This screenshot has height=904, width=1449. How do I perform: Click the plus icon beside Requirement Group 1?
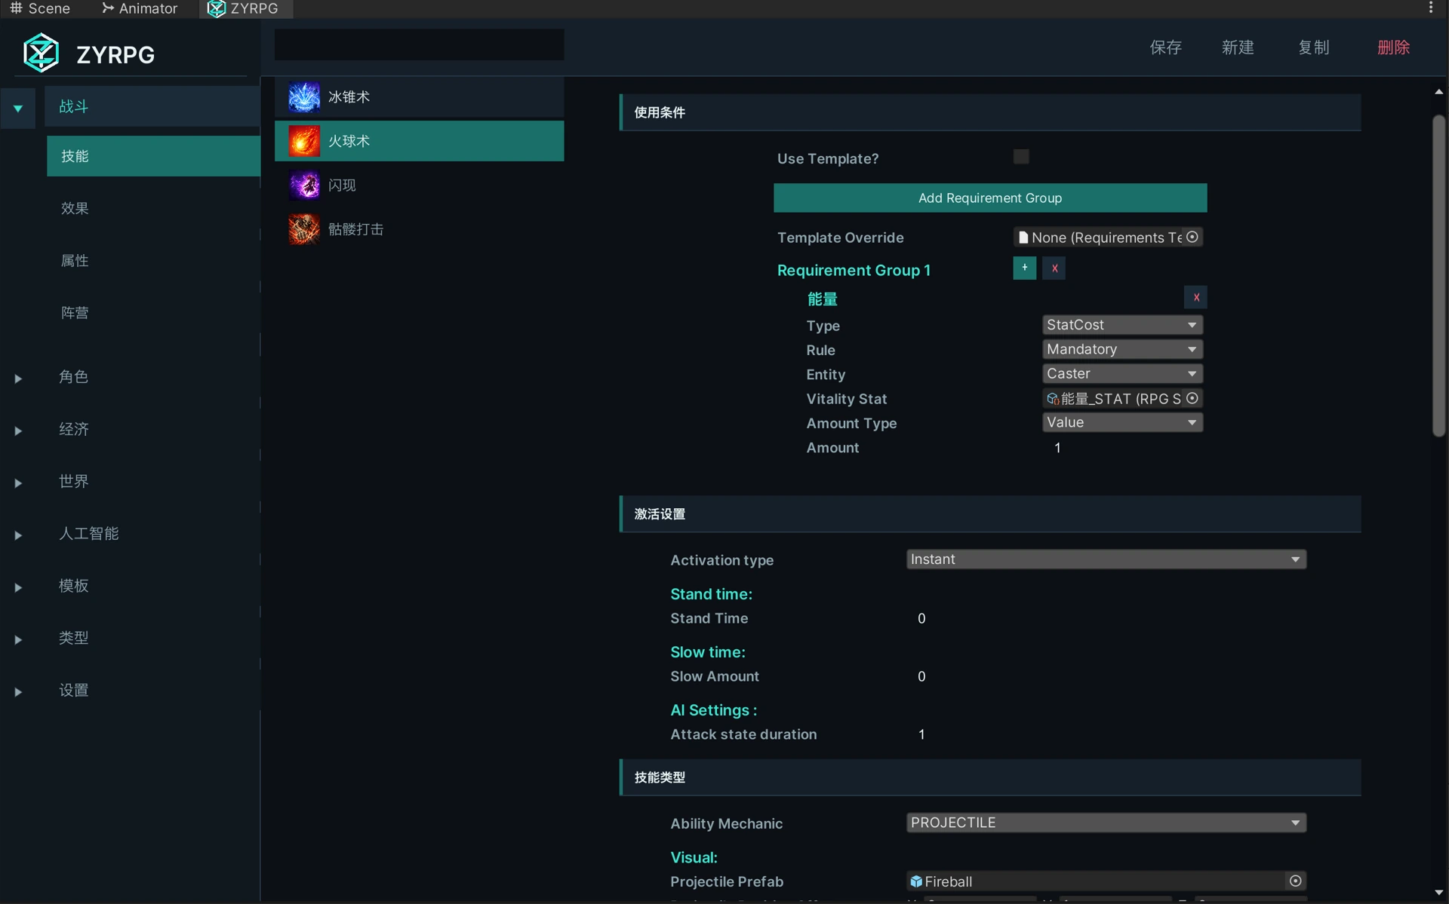[x=1024, y=268]
